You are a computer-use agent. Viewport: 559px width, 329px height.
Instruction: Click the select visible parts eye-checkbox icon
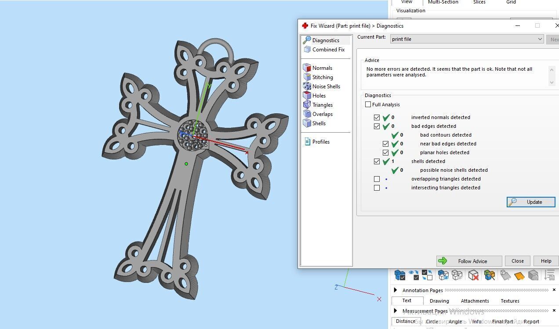[x=414, y=275]
